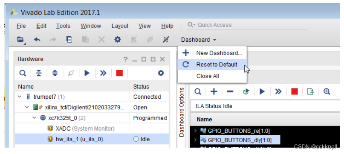344x154 pixels.
Task: Click the Delete X icon in main toolbar
Action: tap(101, 40)
